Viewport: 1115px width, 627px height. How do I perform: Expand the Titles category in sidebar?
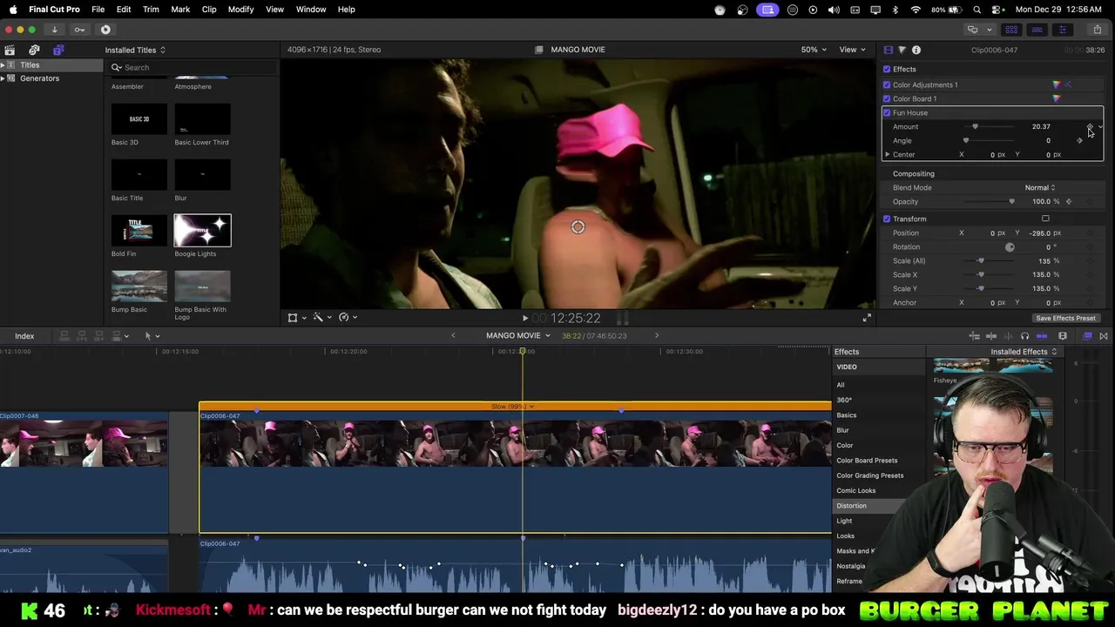click(3, 65)
